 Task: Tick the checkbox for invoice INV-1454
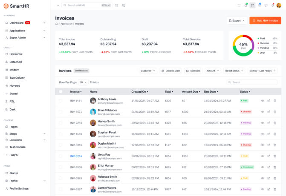(x=61, y=101)
